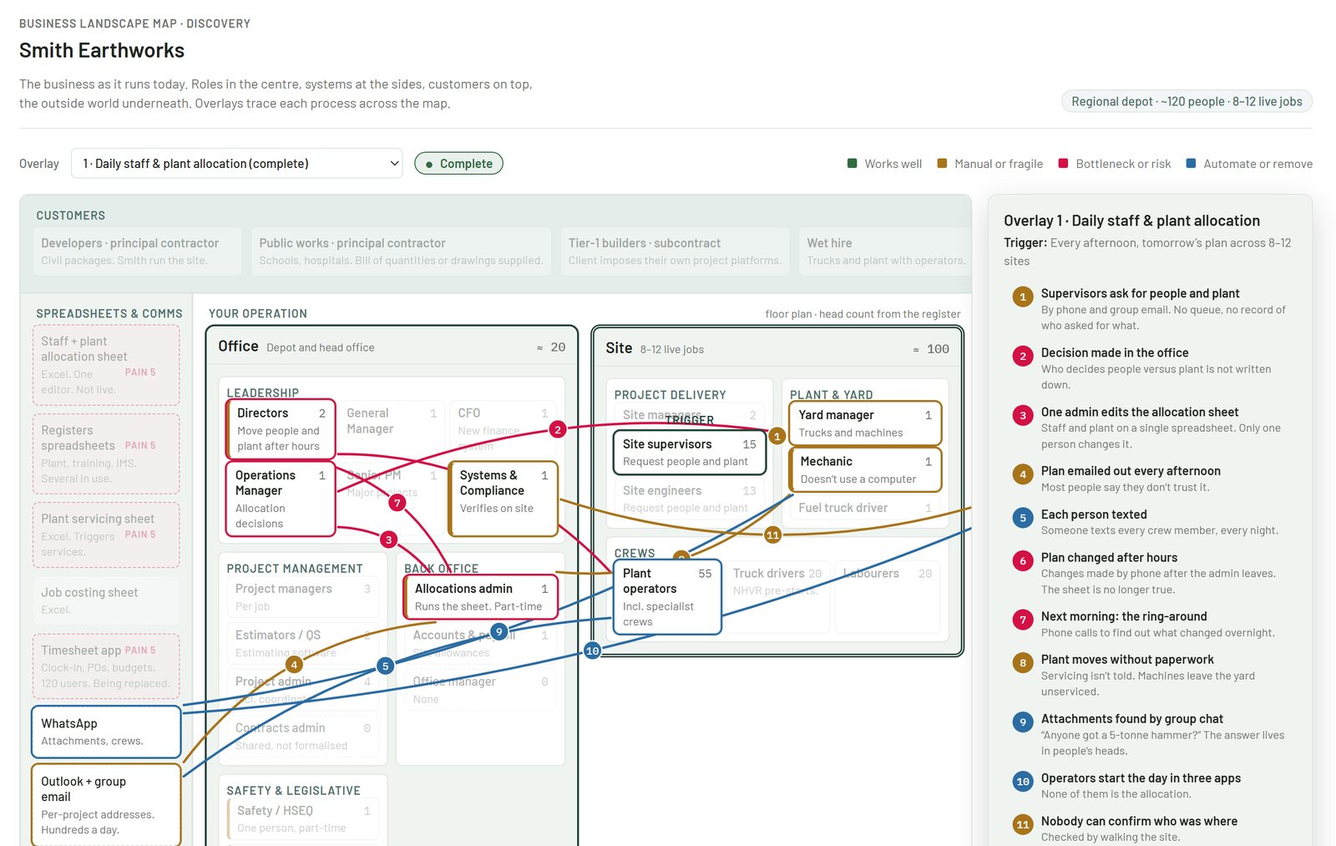This screenshot has width=1336, height=846.
Task: Open the Overlay selection dropdown
Action: coord(236,164)
